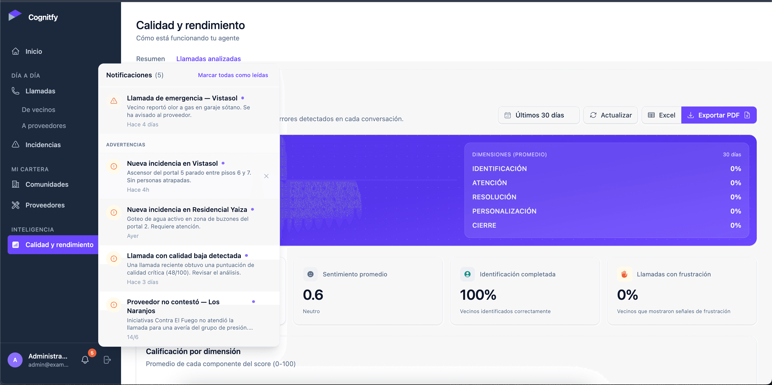Click Marcar todas como leídas
The image size is (772, 385).
coord(233,75)
